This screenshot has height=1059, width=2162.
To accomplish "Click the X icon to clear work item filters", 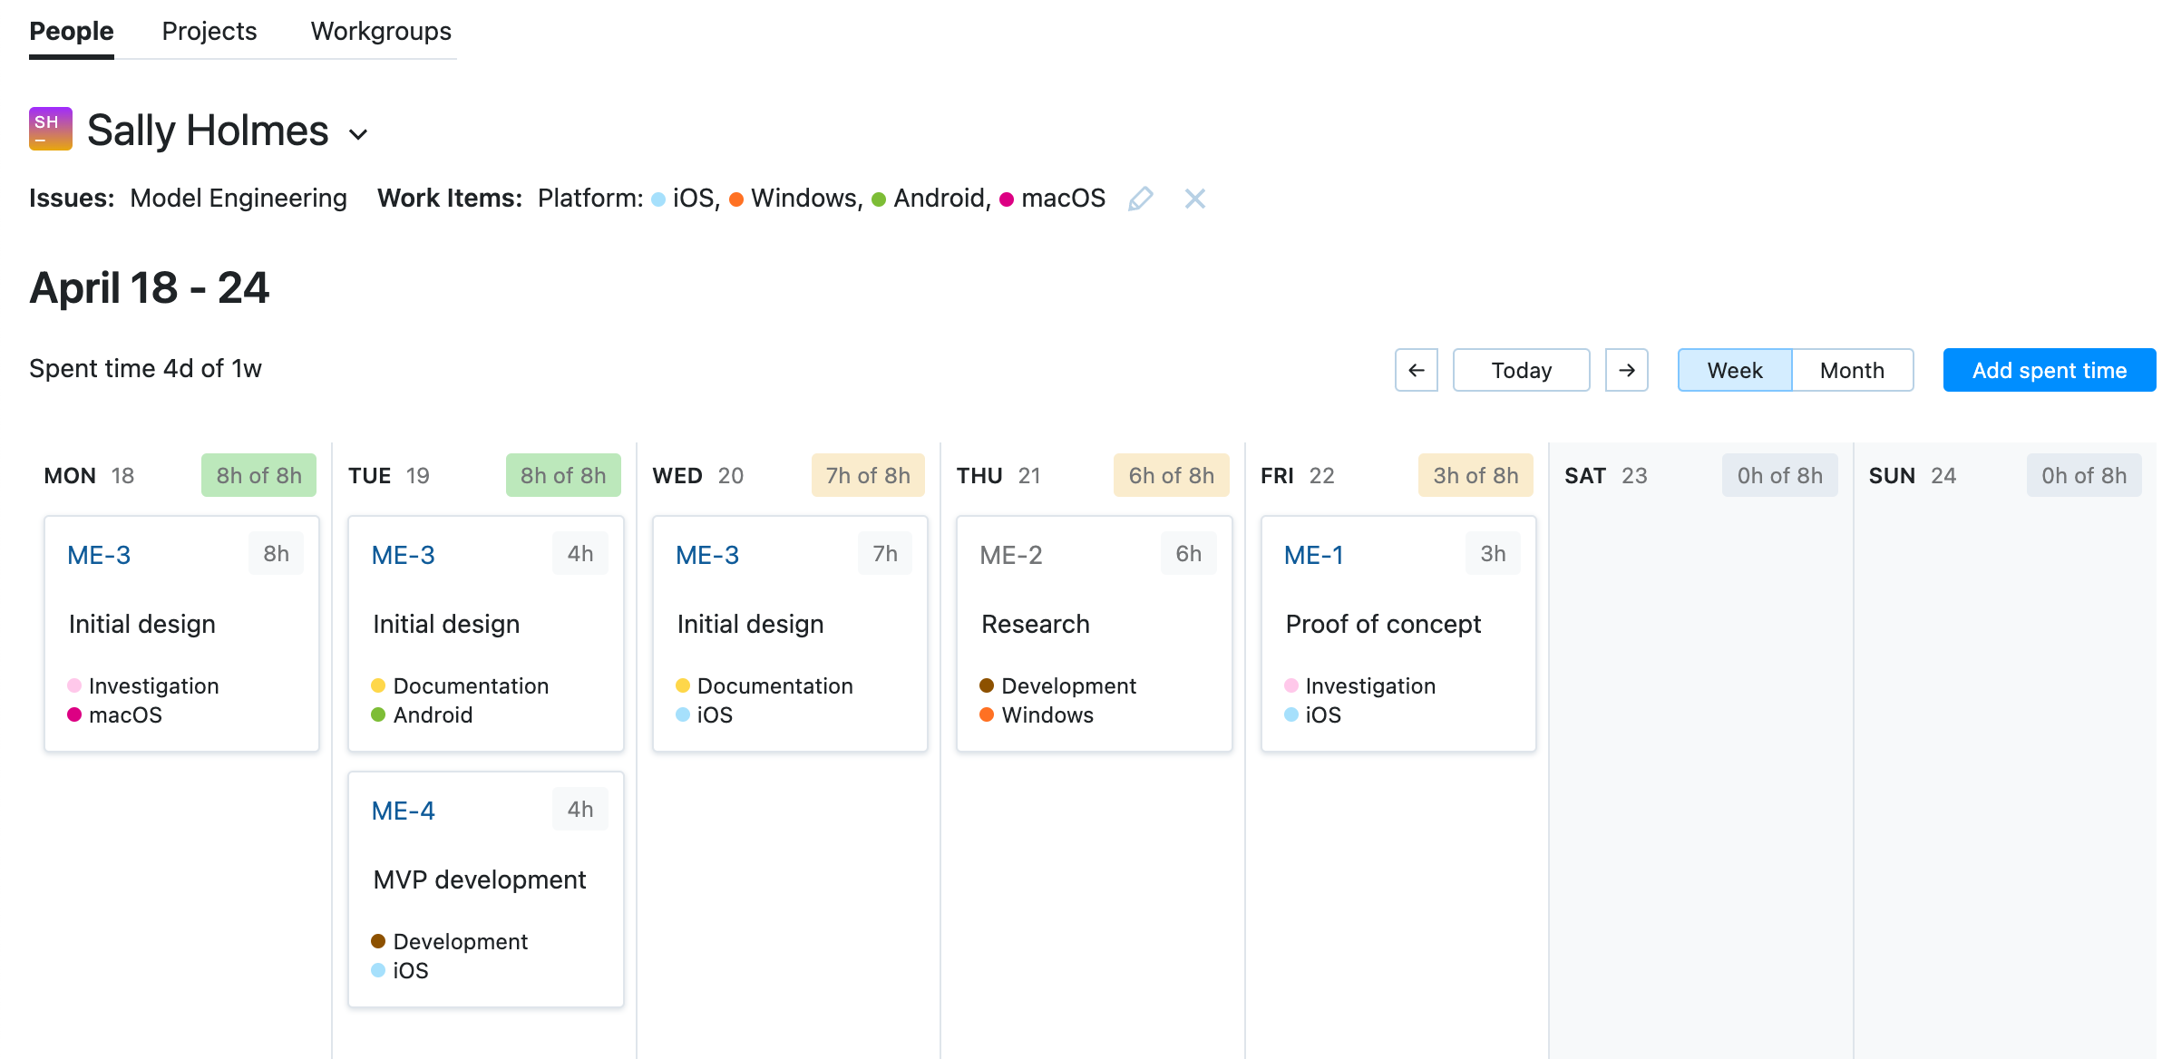I will pyautogui.click(x=1194, y=198).
